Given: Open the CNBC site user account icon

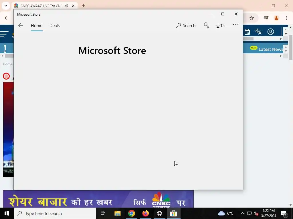Looking at the screenshot, I should [x=271, y=32].
